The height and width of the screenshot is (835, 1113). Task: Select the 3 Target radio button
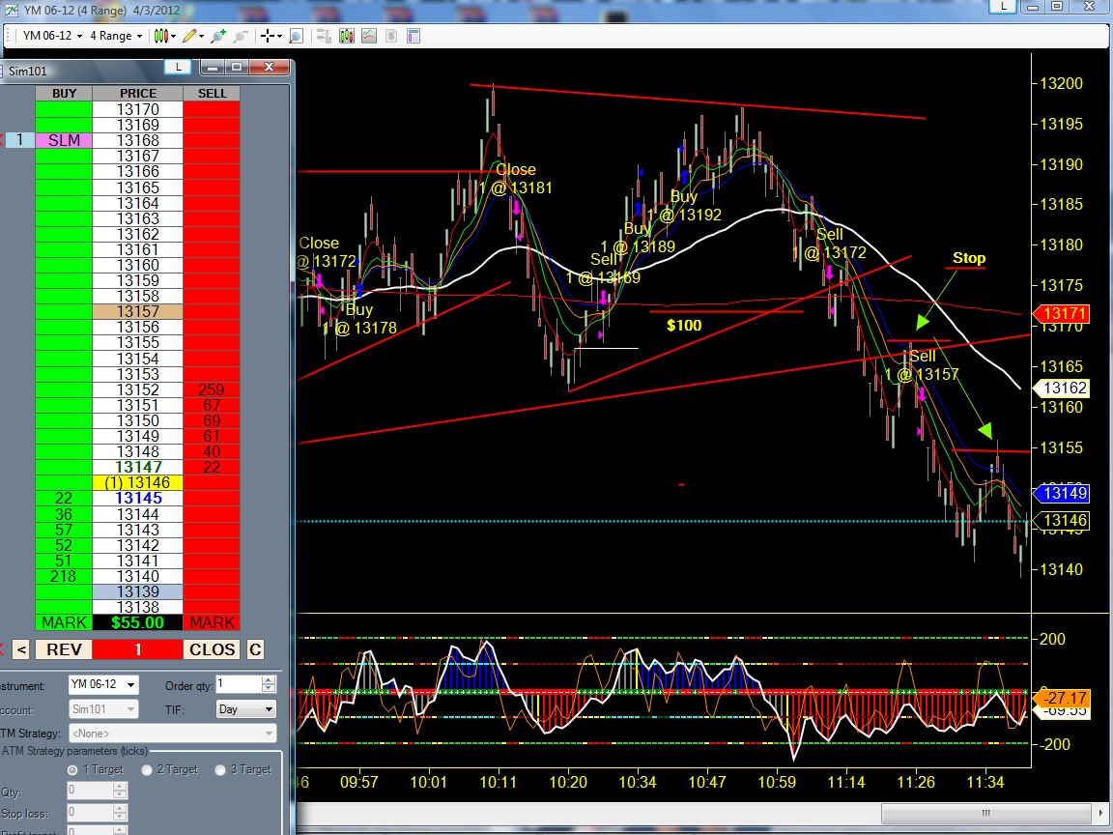[x=220, y=769]
